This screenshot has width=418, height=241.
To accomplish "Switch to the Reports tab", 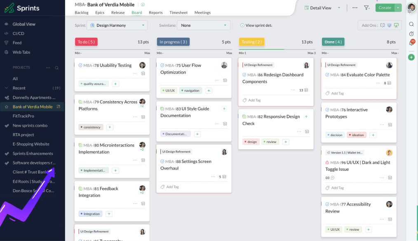I will click(156, 12).
